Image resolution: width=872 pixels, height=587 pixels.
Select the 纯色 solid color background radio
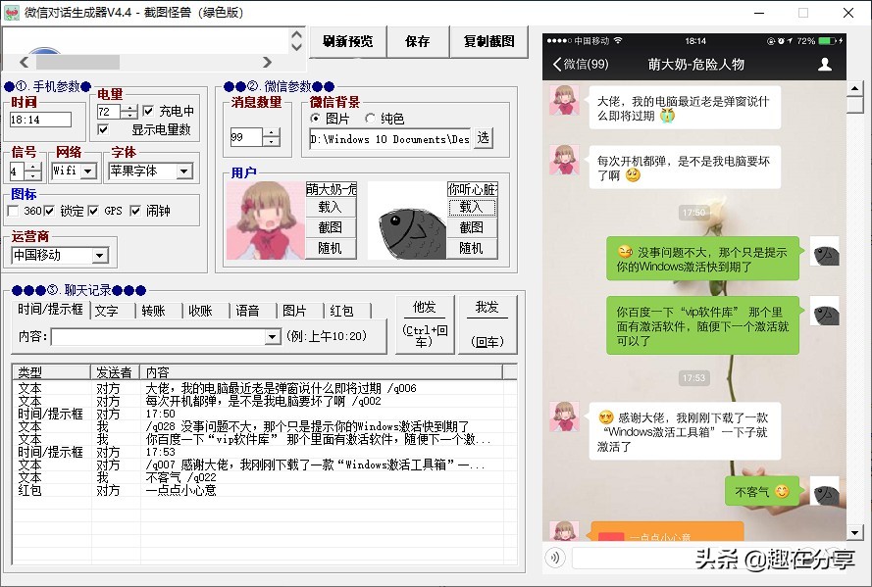point(370,119)
